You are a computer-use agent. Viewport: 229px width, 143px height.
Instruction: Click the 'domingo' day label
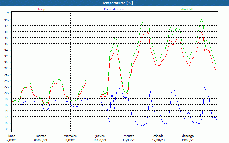click(188, 136)
